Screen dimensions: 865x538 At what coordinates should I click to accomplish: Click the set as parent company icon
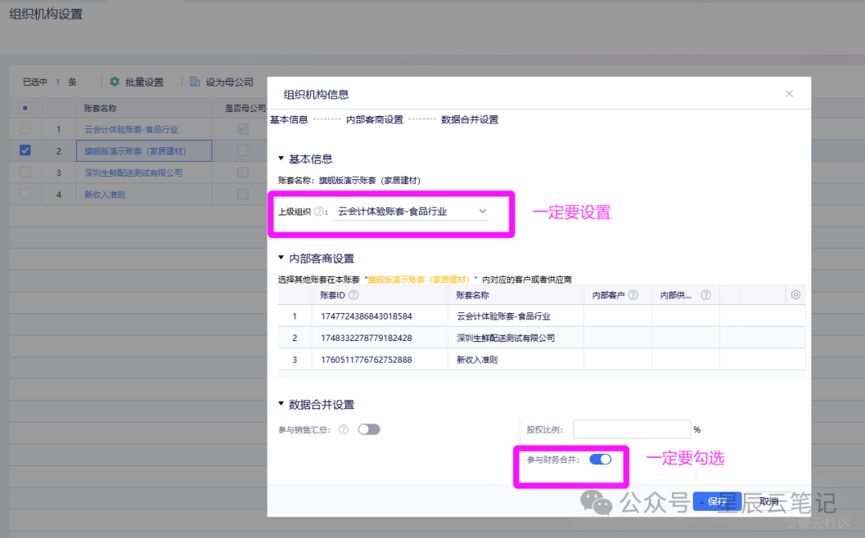click(x=195, y=82)
